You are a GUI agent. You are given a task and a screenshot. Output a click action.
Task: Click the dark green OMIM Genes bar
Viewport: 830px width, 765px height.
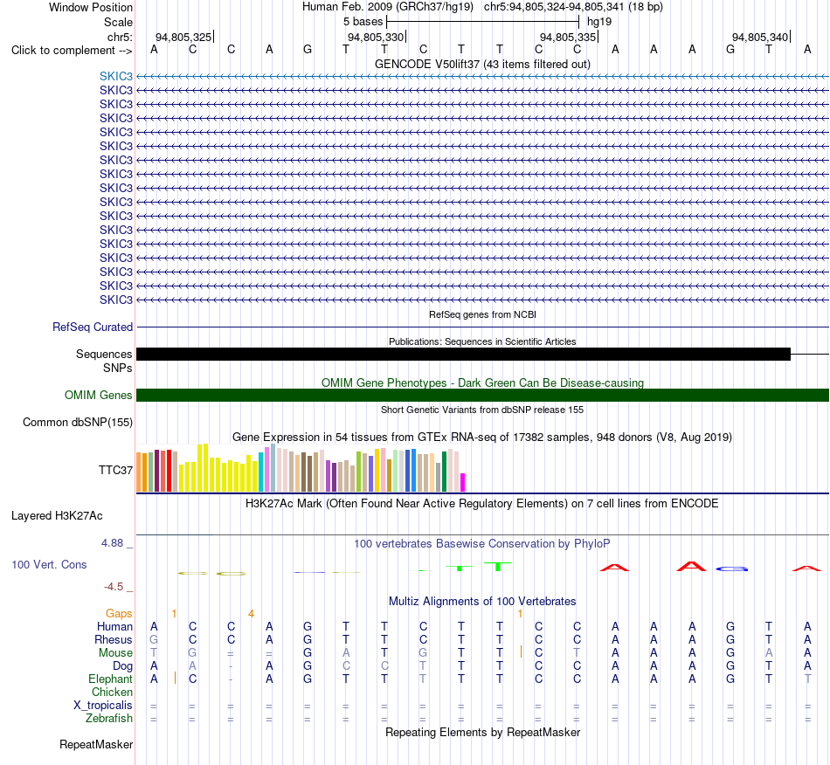[482, 396]
